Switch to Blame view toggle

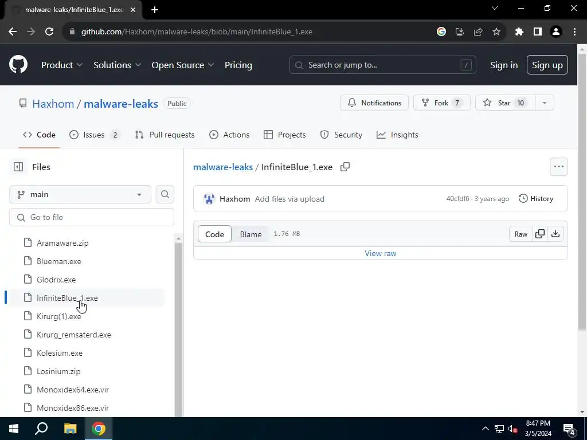[x=251, y=234]
